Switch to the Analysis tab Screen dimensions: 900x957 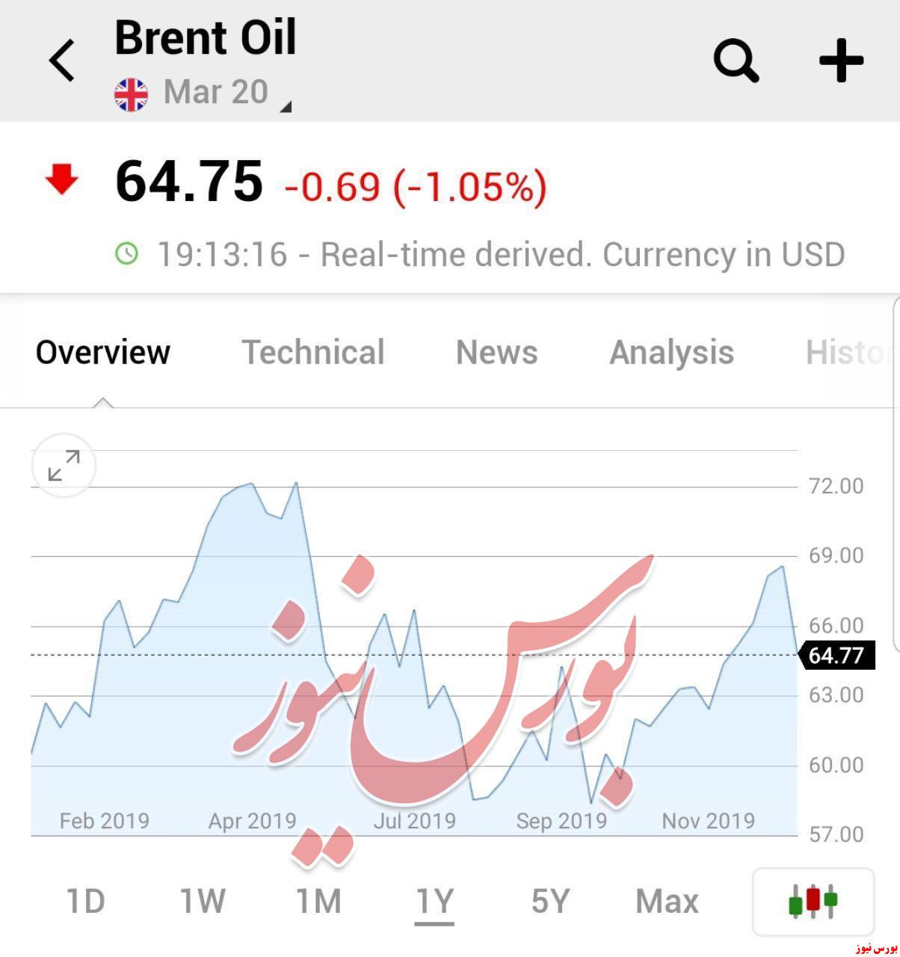pos(671,352)
